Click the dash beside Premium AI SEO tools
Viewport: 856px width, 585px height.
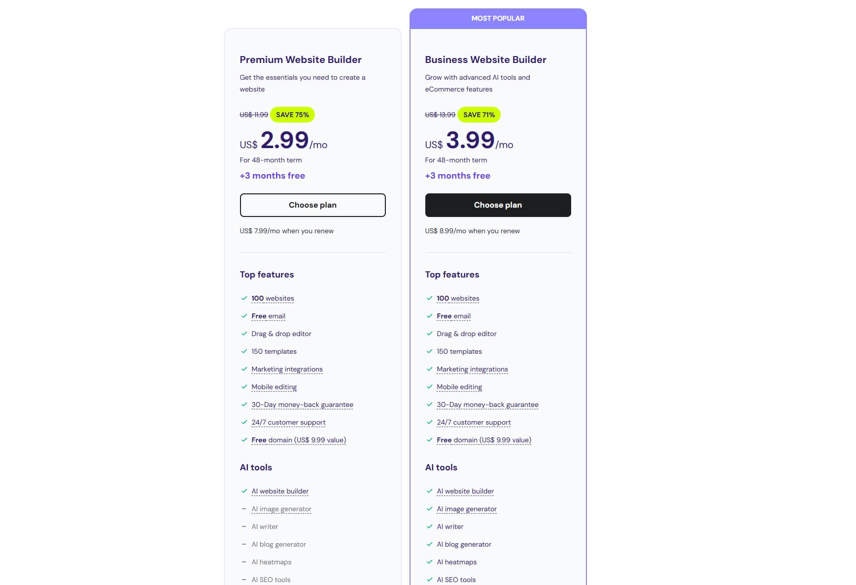click(244, 580)
